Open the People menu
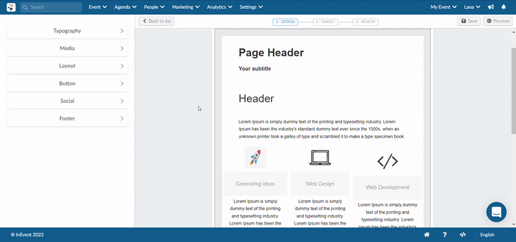This screenshot has width=516, height=242. (154, 7)
